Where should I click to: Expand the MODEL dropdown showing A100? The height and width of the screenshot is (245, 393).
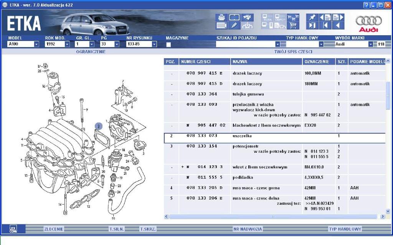(x=36, y=44)
